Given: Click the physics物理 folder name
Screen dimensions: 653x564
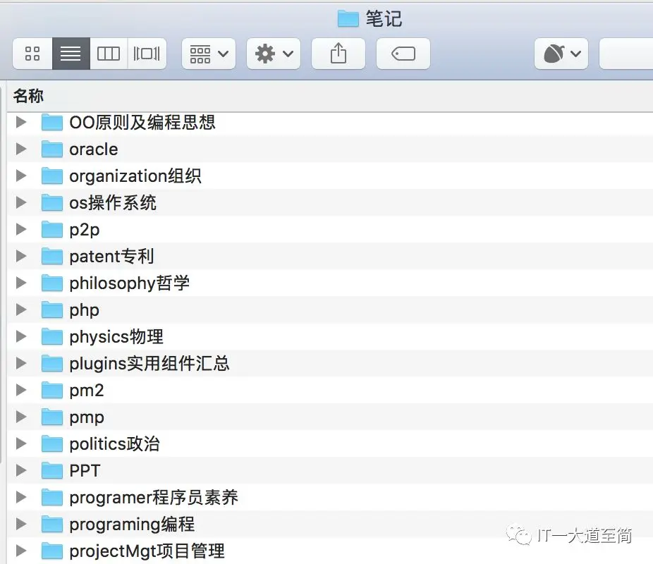Looking at the screenshot, I should click(116, 337).
